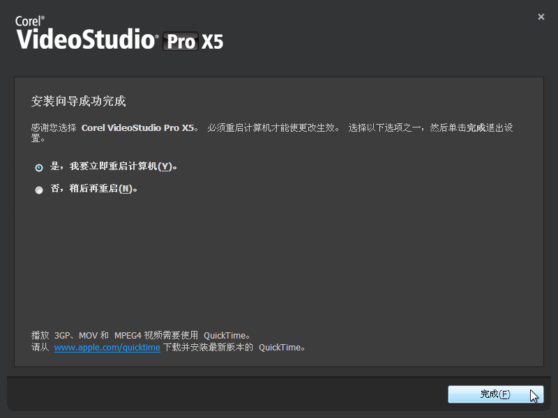The image size is (558, 418).
Task: Open the www.apple.com/quicktime link
Action: [x=107, y=347]
